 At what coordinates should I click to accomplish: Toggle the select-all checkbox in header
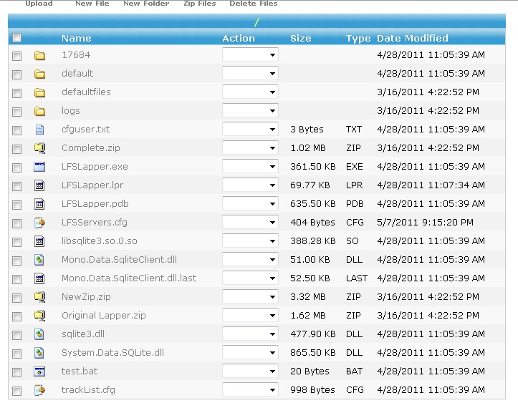[x=17, y=38]
